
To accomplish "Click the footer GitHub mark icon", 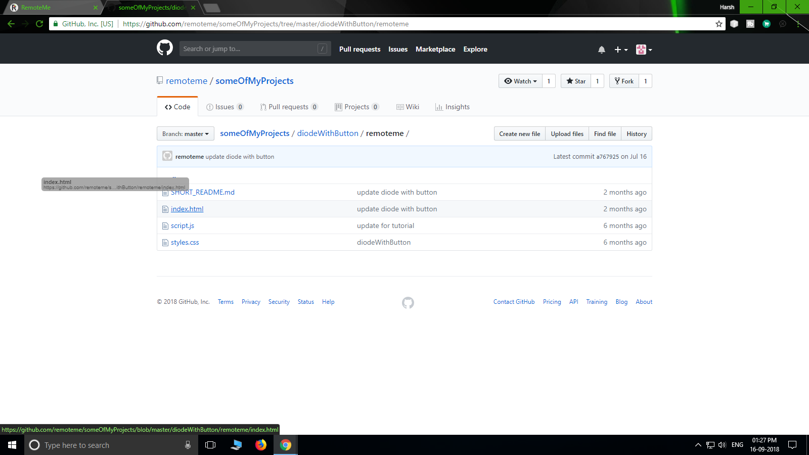I will click(x=408, y=303).
